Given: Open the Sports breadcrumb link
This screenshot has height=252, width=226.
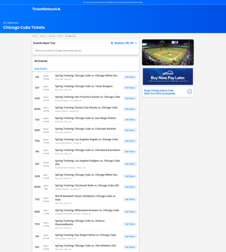Looking at the screenshot, I should (x=43, y=36).
